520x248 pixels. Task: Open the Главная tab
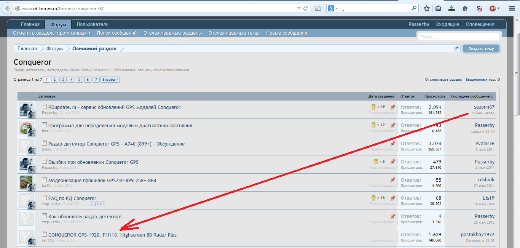[30, 24]
